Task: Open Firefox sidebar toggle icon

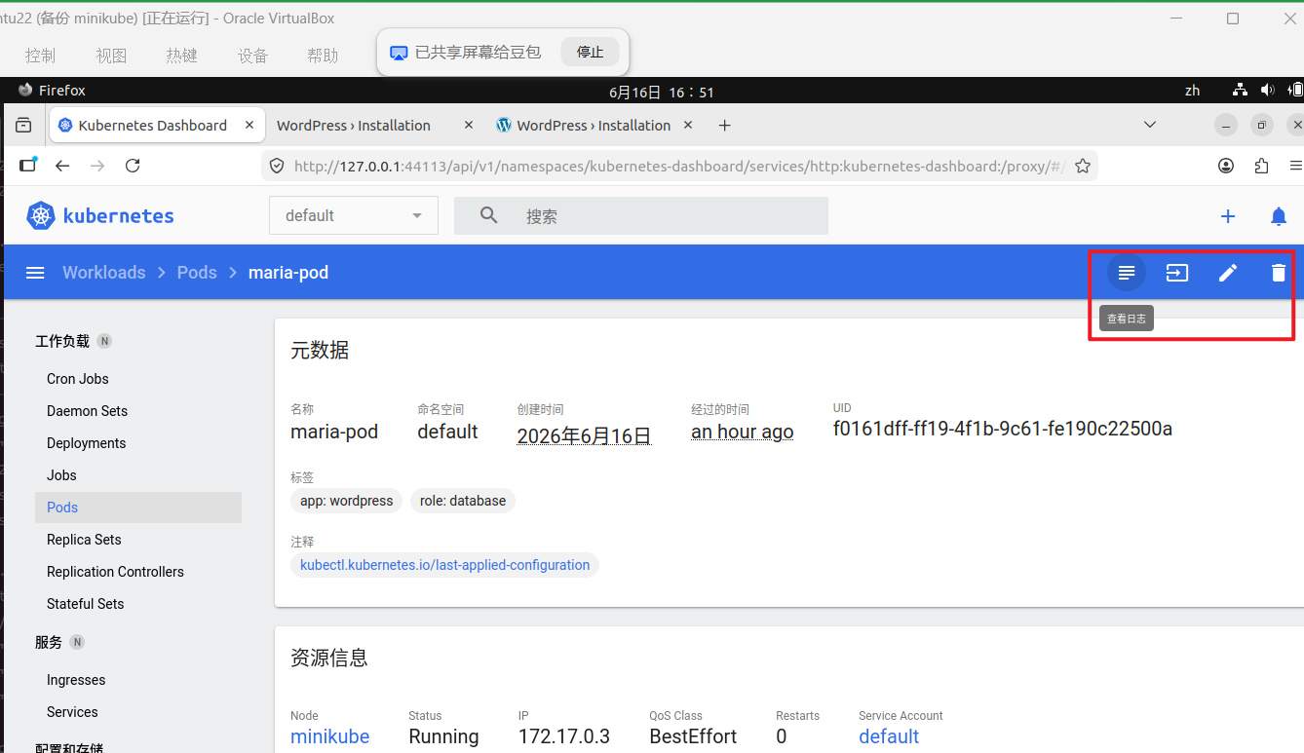Action: point(27,165)
